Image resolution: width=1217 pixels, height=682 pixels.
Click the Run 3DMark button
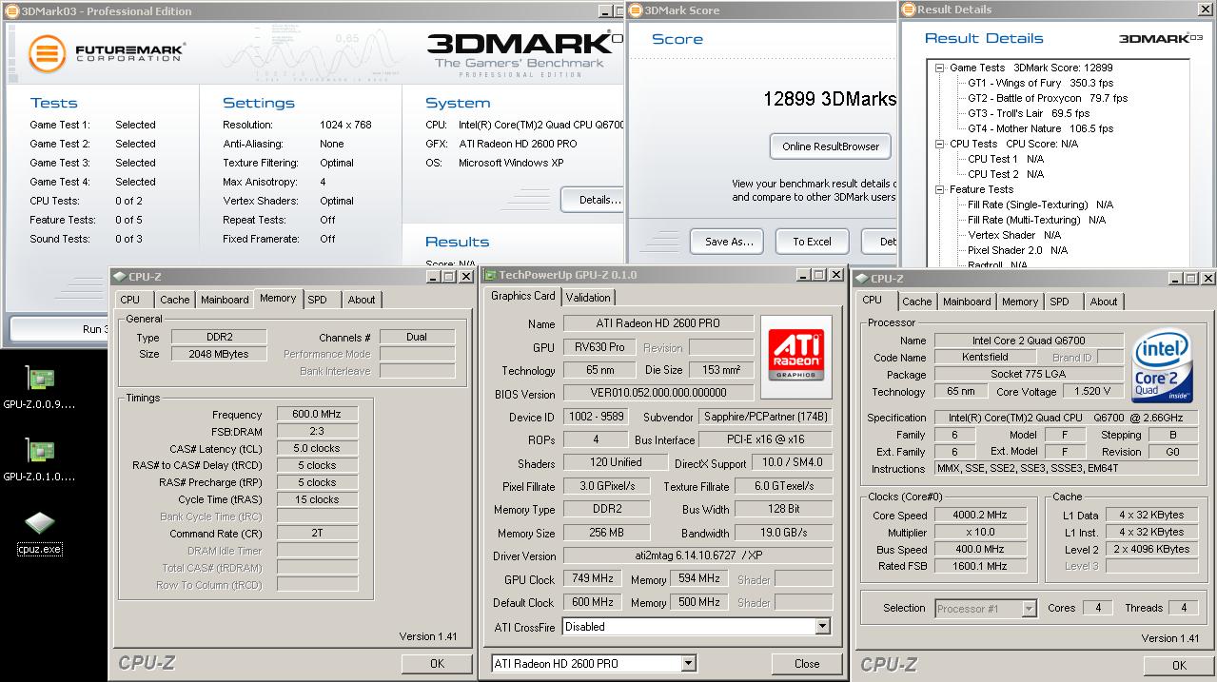pyautogui.click(x=59, y=329)
